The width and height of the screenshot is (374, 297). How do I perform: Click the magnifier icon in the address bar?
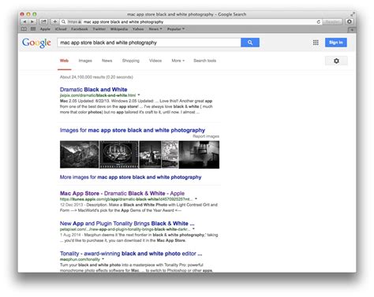click(63, 22)
